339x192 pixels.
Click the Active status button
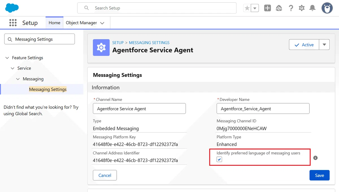click(304, 45)
